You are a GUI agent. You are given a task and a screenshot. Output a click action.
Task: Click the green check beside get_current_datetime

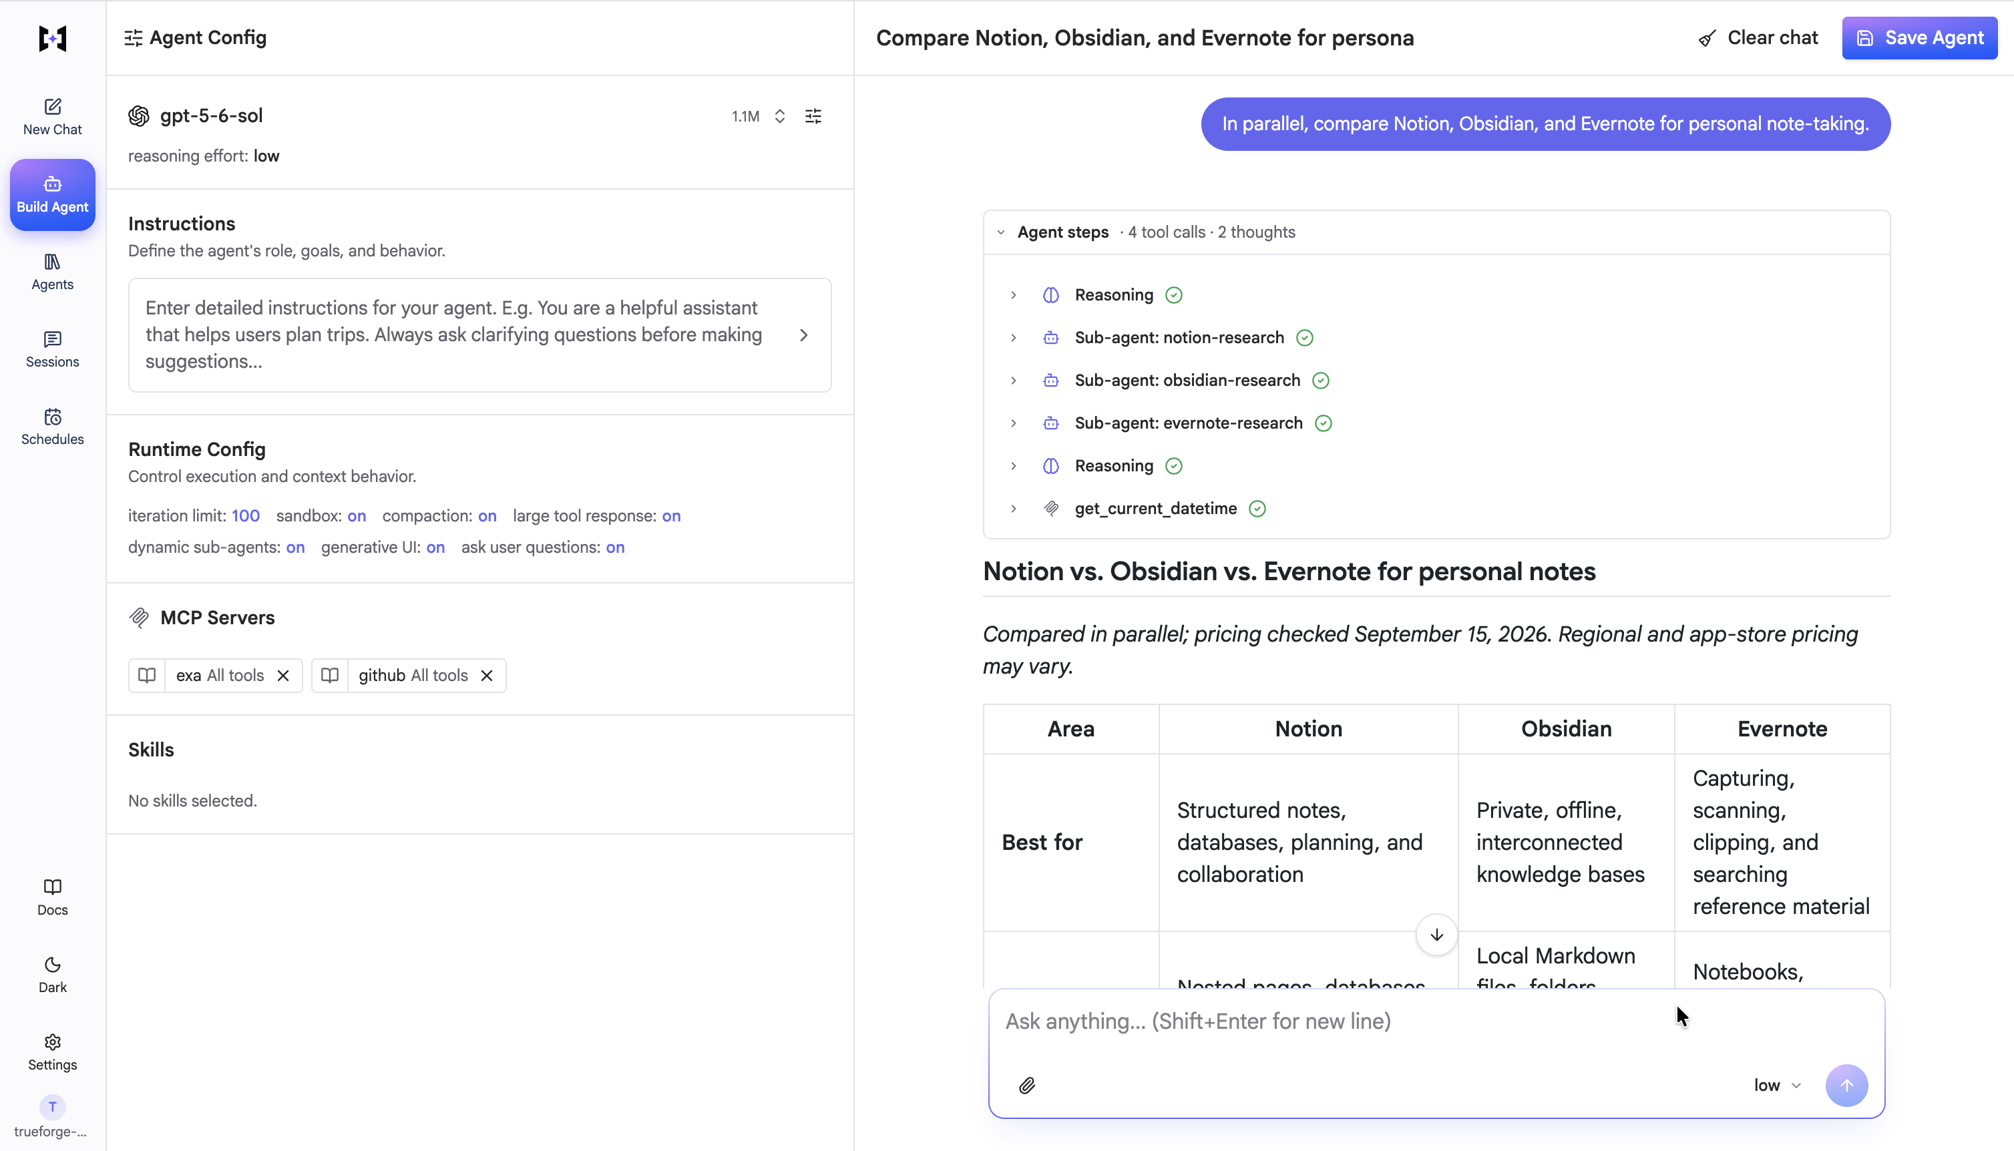click(x=1257, y=508)
